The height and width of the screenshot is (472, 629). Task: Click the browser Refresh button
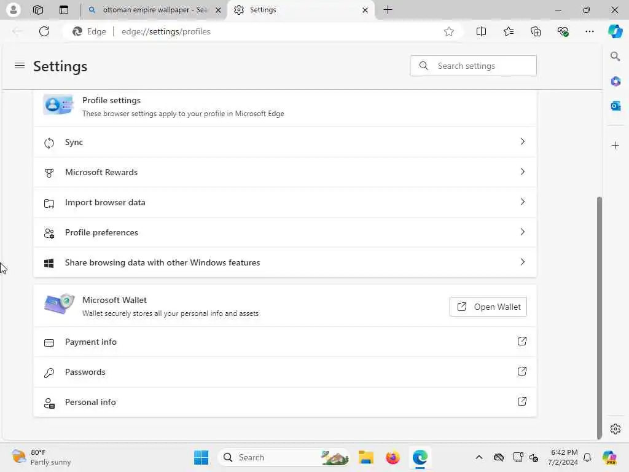(x=44, y=31)
